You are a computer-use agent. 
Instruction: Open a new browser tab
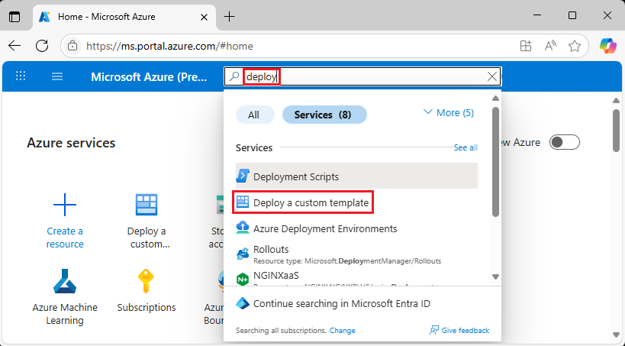(x=229, y=16)
